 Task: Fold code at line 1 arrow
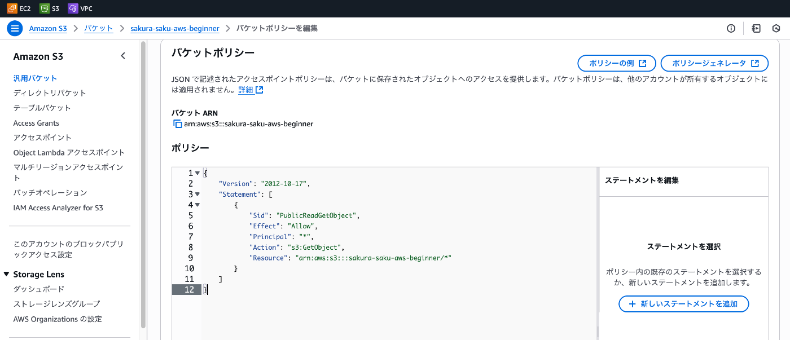[197, 173]
